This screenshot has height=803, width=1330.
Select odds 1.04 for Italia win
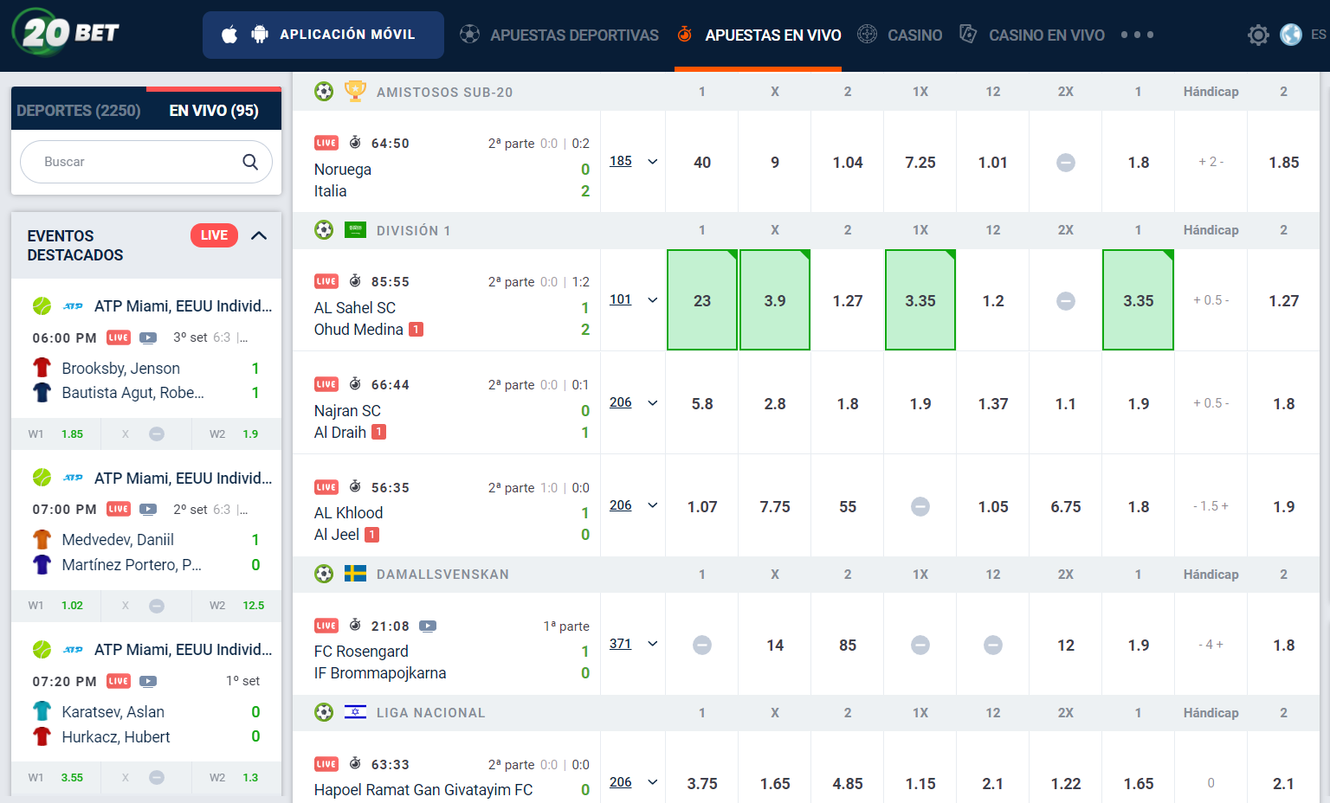pos(848,162)
